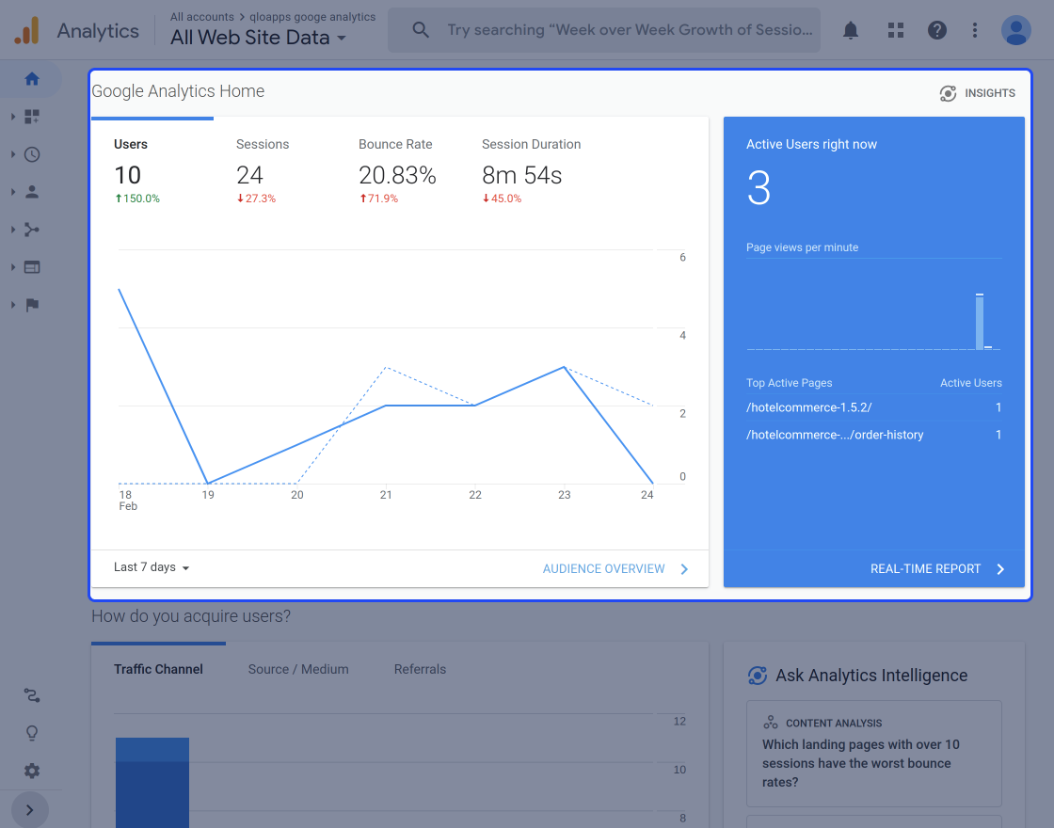Open notifications bell icon
The width and height of the screenshot is (1054, 828).
(x=851, y=30)
